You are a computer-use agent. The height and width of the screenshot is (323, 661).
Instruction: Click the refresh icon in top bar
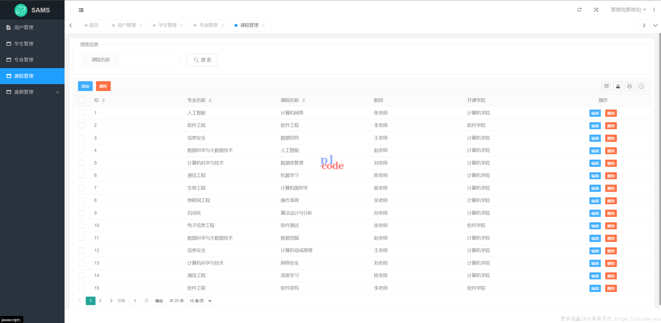pos(579,10)
